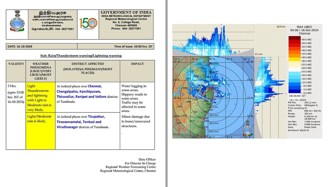Click the GOVERNMENT OF INDIA heading
The image size is (336, 187).
(x=126, y=12)
